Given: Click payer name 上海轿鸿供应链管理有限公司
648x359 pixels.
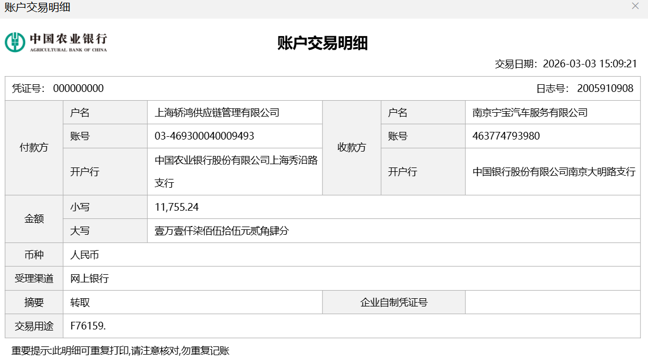Looking at the screenshot, I should 217,113.
